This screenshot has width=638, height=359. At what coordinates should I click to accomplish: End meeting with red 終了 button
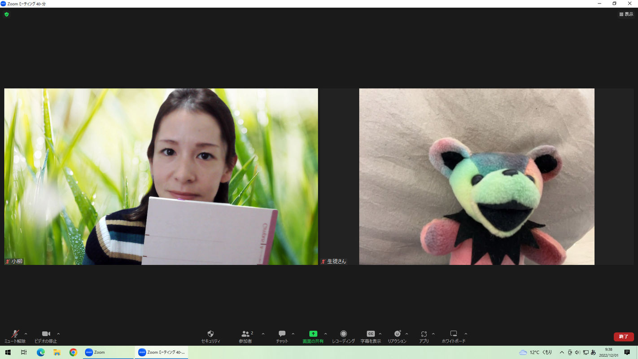point(624,337)
